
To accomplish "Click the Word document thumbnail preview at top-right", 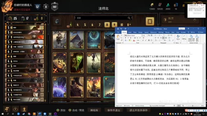I will click(196, 11).
